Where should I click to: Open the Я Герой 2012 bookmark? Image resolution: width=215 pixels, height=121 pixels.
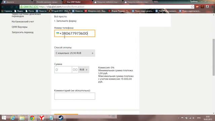[x=59, y=11]
